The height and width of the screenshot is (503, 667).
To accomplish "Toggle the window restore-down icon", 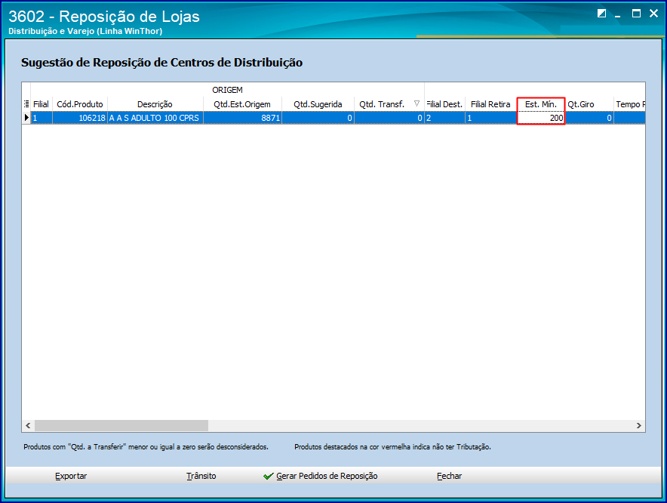I will coord(601,13).
